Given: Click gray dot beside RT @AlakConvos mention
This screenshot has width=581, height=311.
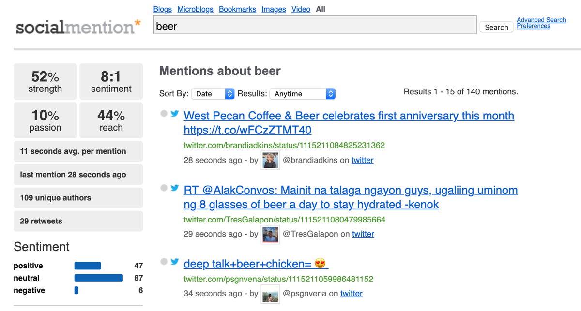Looking at the screenshot, I should [x=164, y=188].
